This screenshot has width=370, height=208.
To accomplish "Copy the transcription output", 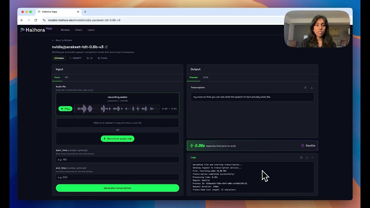I will [x=305, y=88].
